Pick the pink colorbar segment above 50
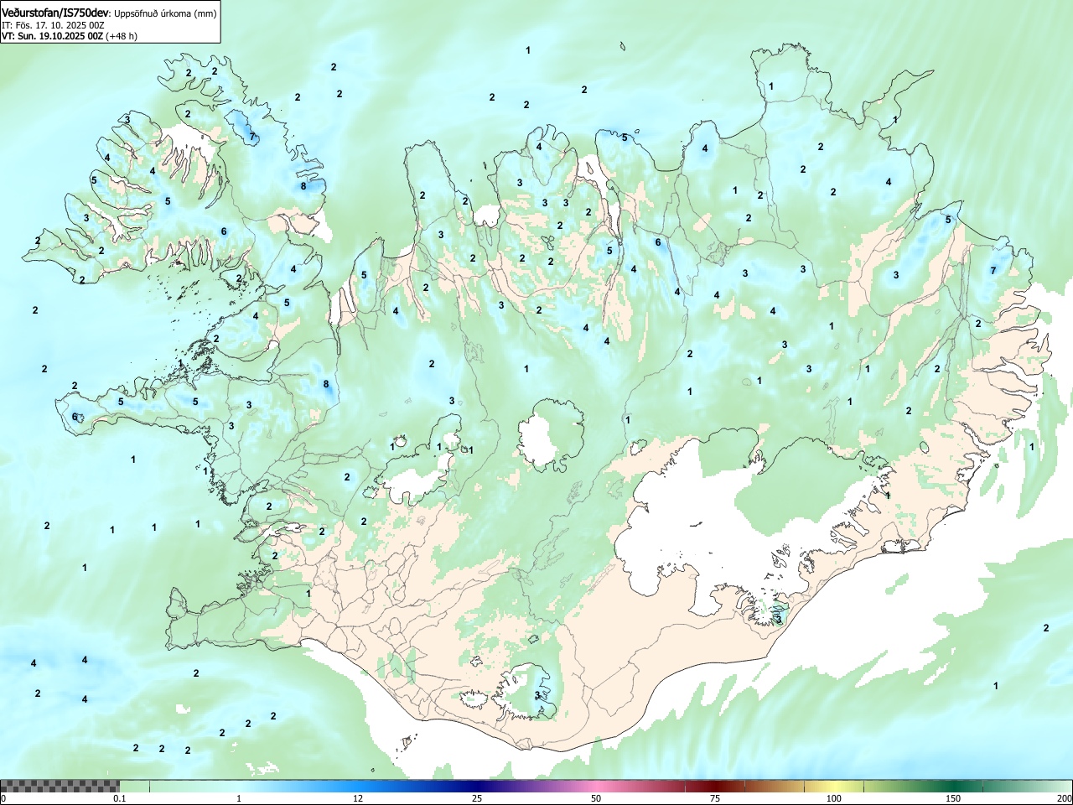The width and height of the screenshot is (1073, 805). (x=597, y=786)
